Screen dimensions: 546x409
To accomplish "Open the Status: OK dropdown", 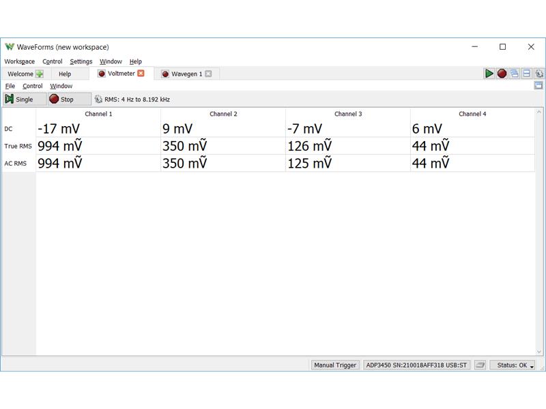I will (513, 365).
